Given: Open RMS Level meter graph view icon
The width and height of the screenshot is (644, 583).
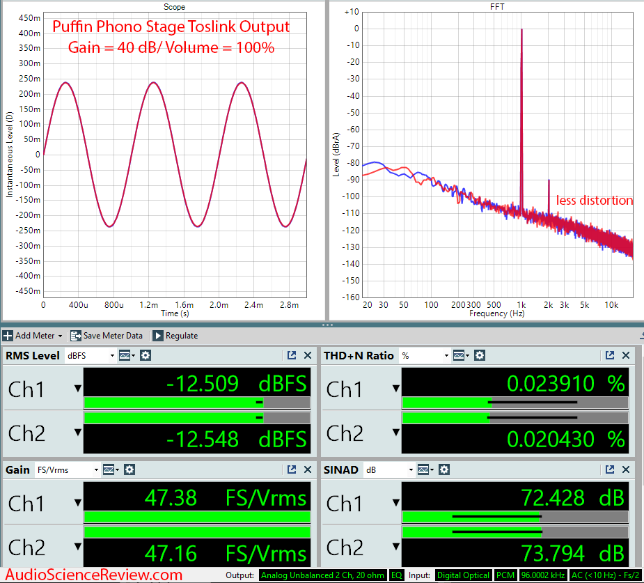Looking at the screenshot, I should (127, 355).
